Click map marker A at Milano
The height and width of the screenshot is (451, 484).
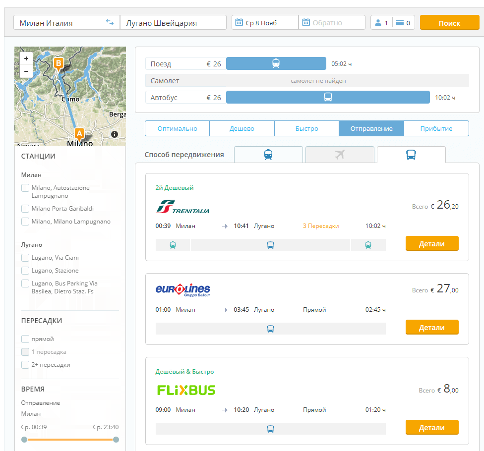click(x=79, y=134)
